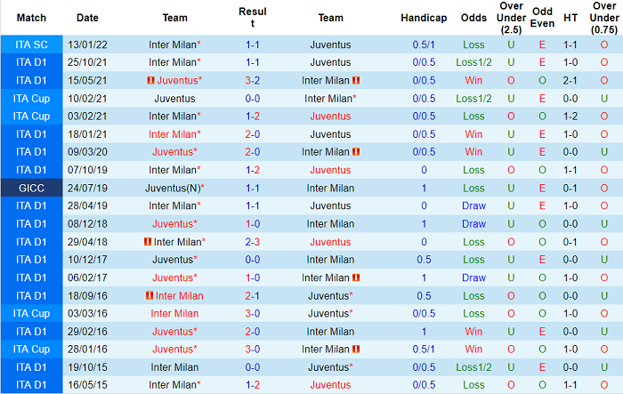This screenshot has height=394, width=623.
Task: Click Juventus(N) team on 24/07/19
Action: 174,188
